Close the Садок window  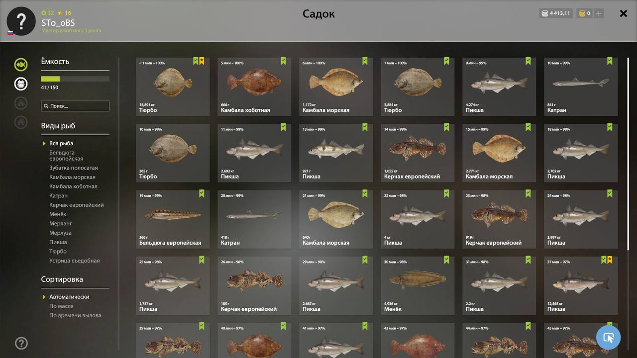[x=623, y=13]
